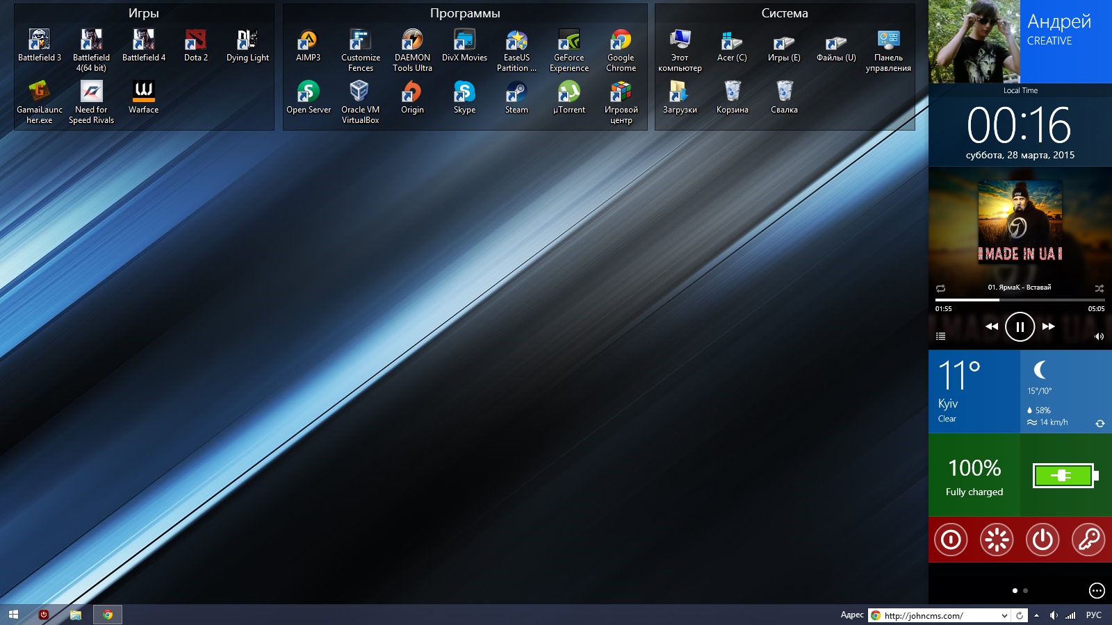Open the РУС language indicator menu
The image size is (1112, 625).
[x=1093, y=615]
